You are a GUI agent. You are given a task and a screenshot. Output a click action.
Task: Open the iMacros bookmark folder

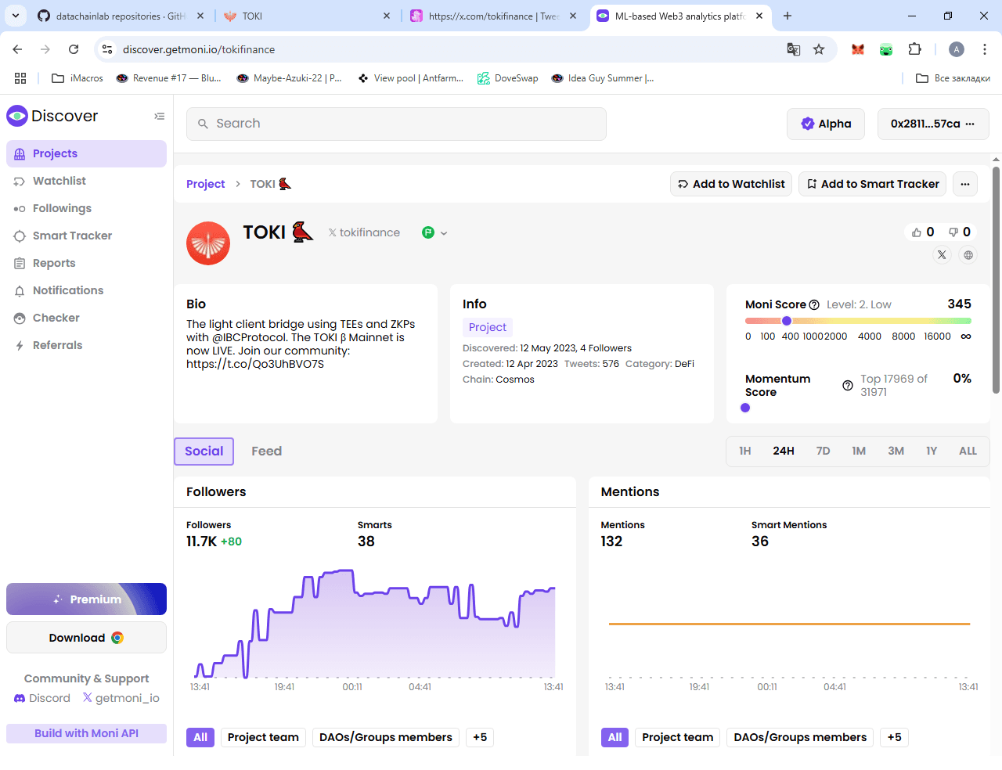[77, 78]
